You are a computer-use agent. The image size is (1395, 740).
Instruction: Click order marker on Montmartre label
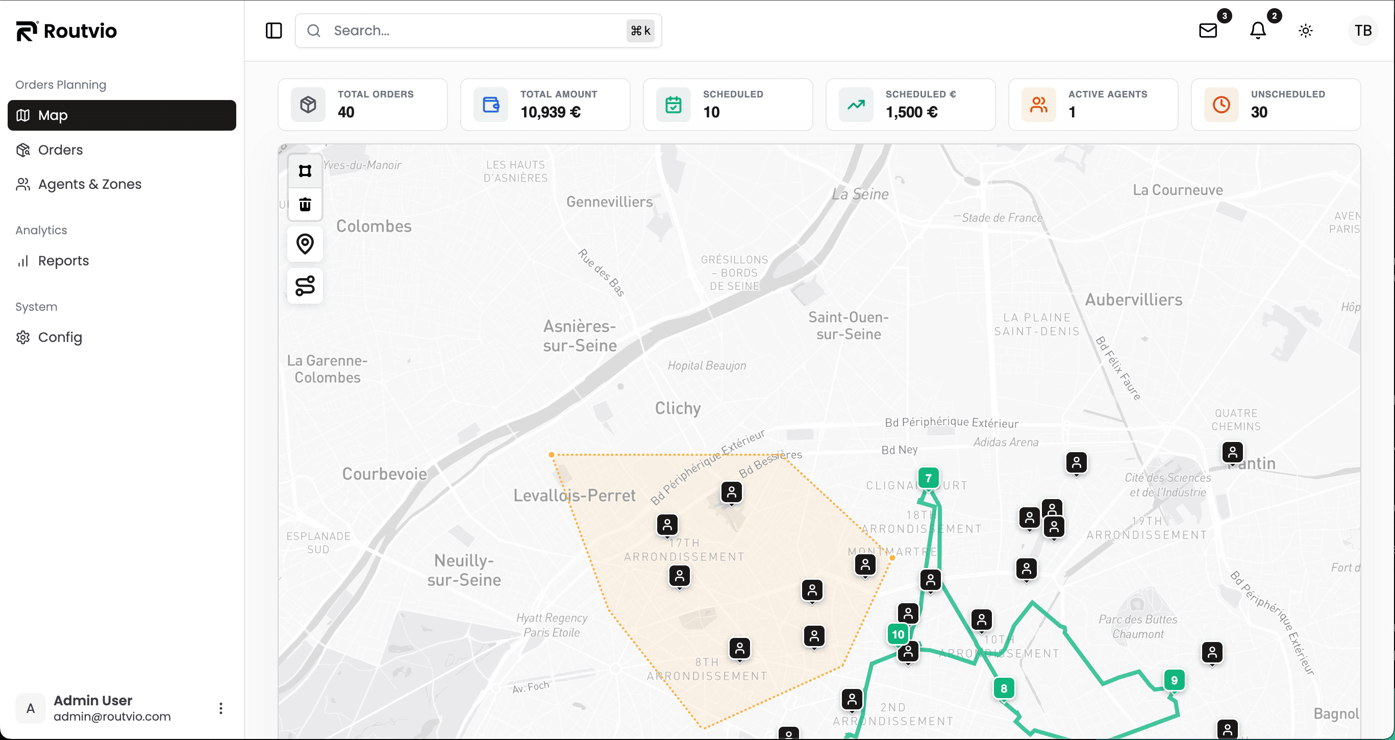pos(865,565)
